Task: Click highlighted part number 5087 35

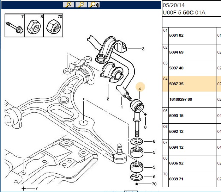Action: click(x=176, y=84)
